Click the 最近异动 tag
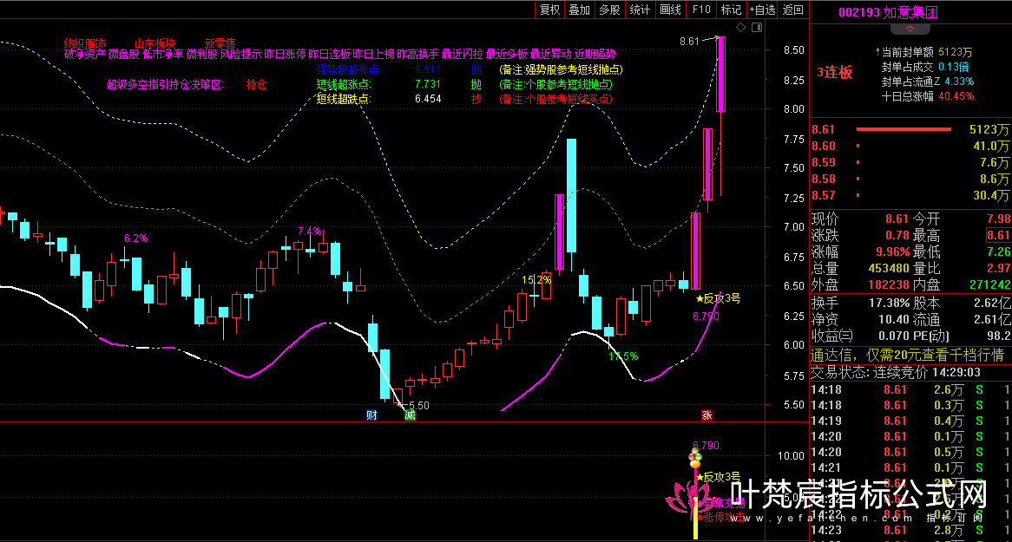 tap(551, 54)
